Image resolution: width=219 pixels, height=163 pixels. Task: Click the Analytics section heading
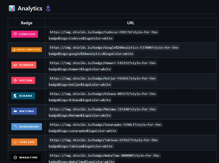point(30,8)
